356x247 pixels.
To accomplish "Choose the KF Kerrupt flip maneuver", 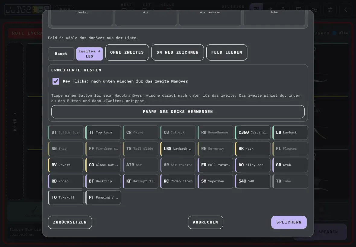I will coord(141,181).
